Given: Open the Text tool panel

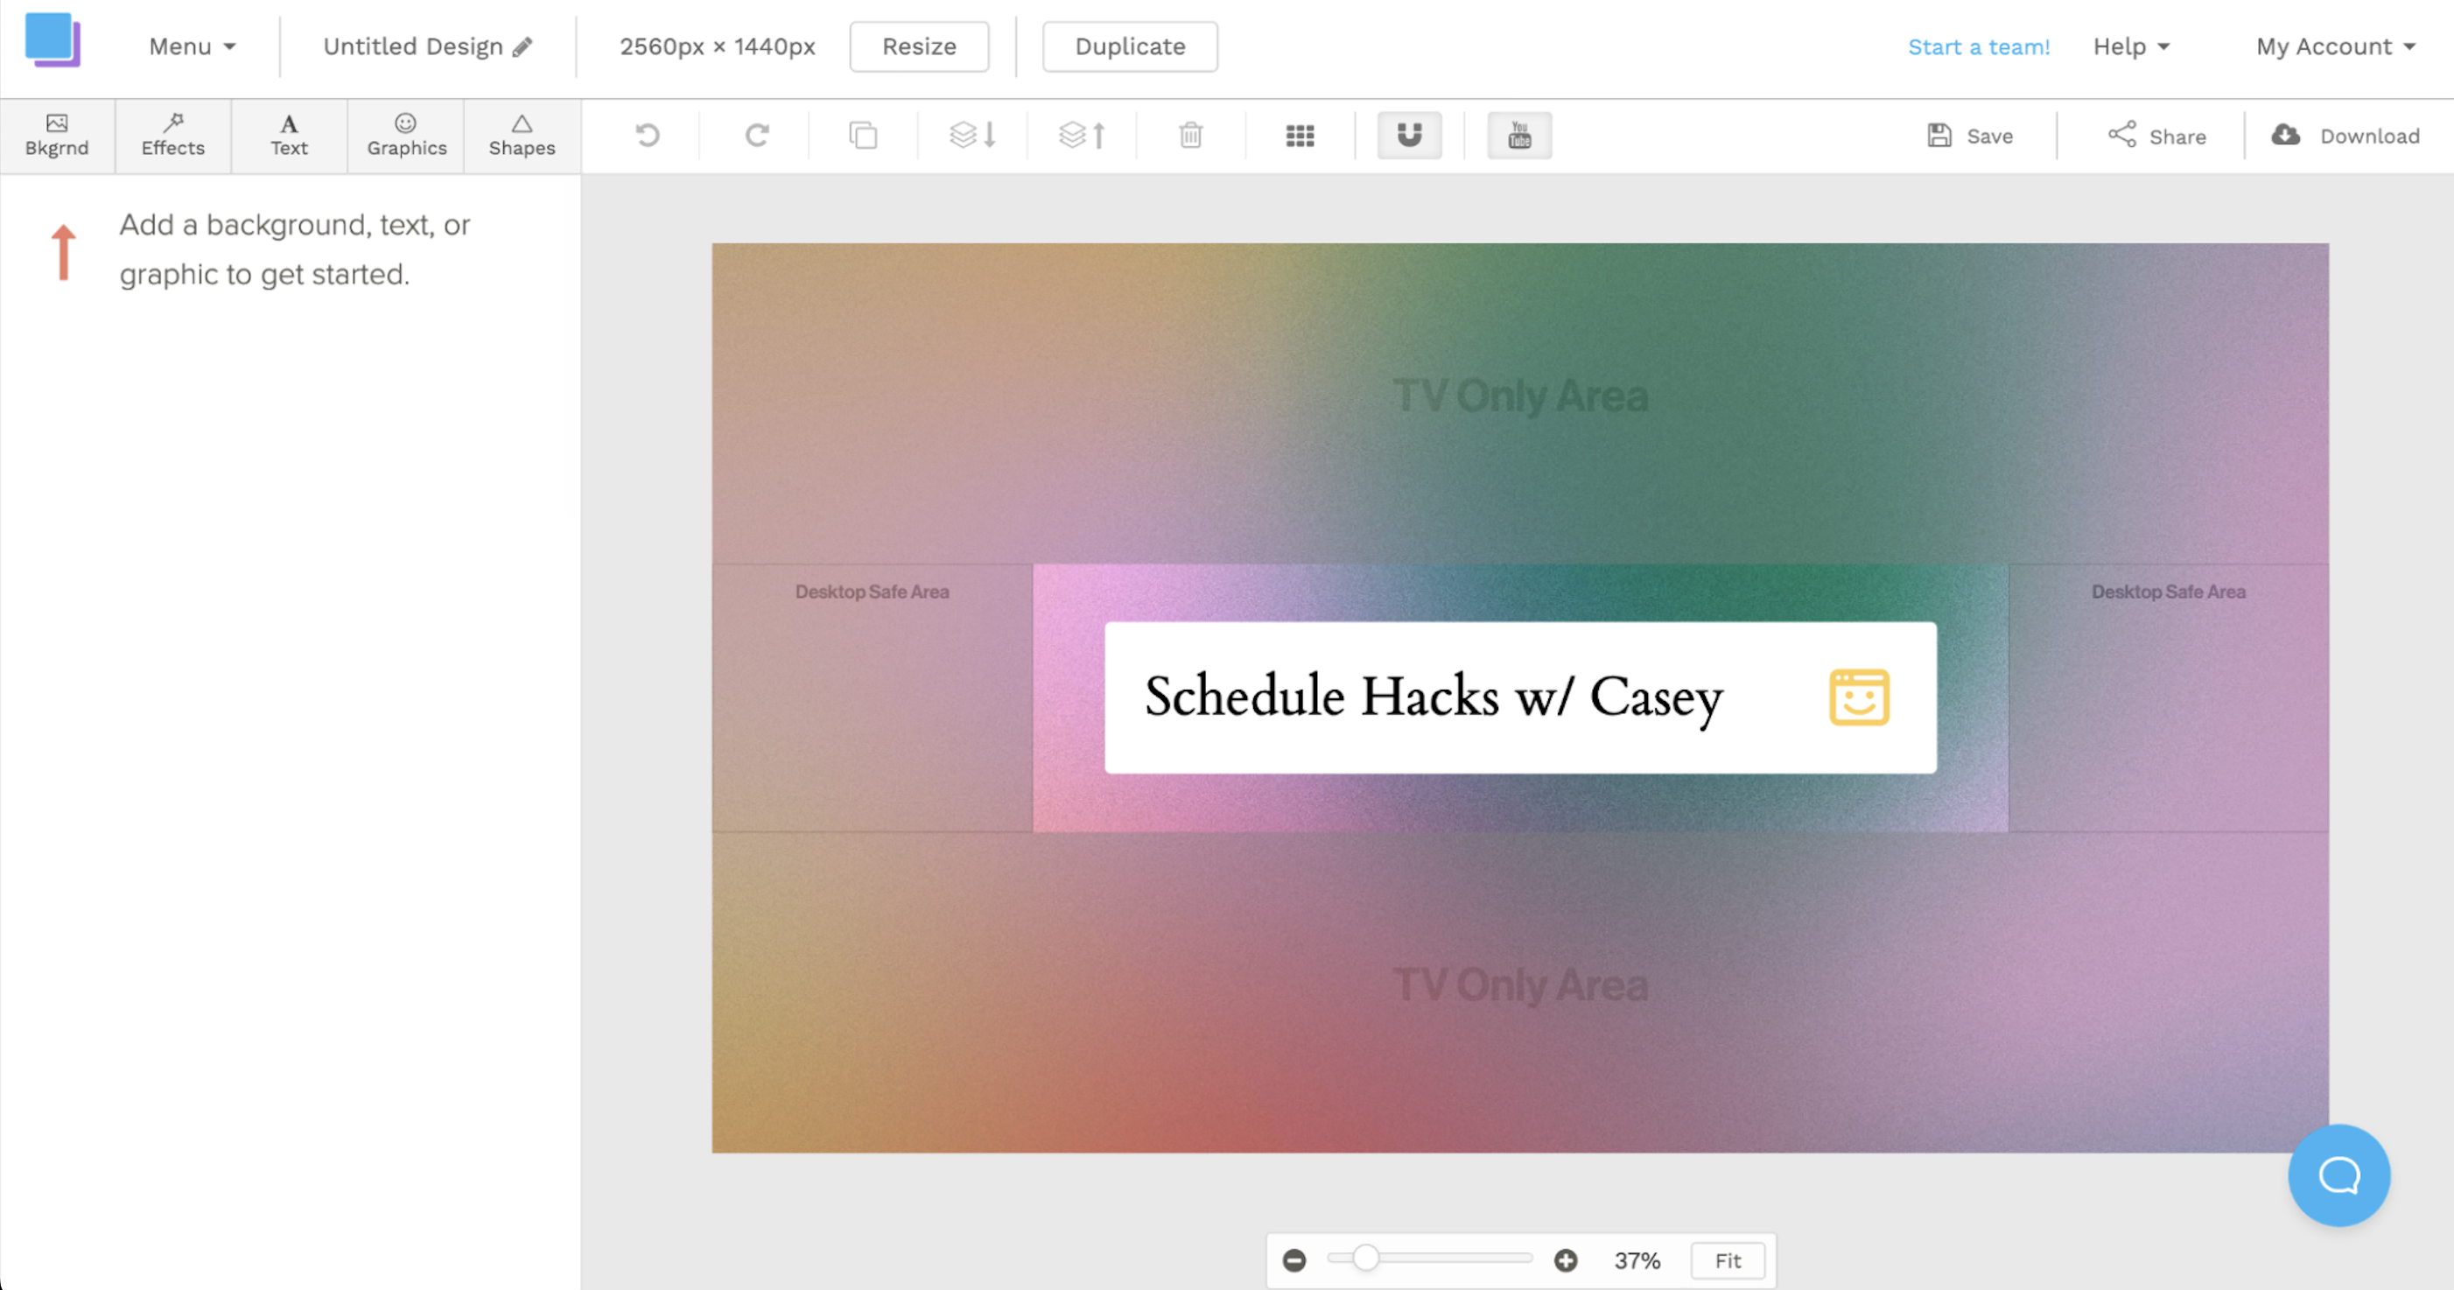Looking at the screenshot, I should [x=287, y=137].
